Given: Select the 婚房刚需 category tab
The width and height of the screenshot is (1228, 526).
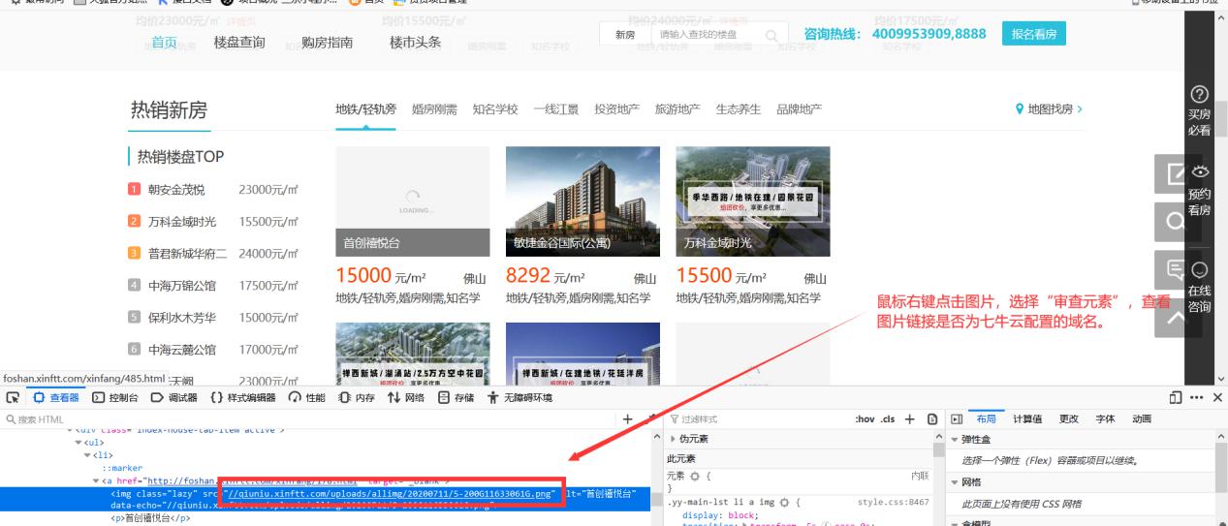Looking at the screenshot, I should click(434, 108).
